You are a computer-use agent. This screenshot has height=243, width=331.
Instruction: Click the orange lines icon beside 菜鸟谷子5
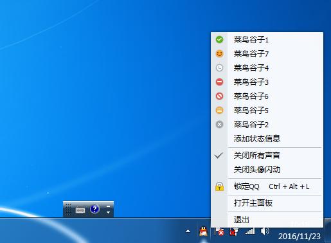click(219, 111)
